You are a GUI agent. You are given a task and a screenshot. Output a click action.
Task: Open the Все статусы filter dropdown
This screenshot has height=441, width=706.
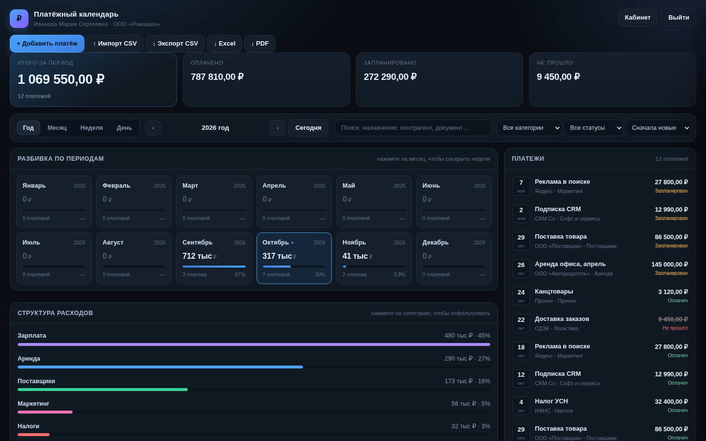[x=594, y=128]
